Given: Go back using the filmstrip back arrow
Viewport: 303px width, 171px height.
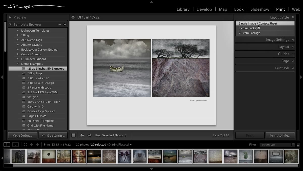Looking at the screenshot, I should tap(31, 145).
